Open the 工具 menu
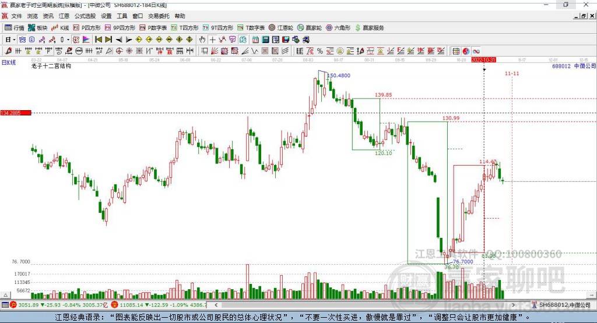The height and width of the screenshot is (323, 597). click(x=122, y=16)
